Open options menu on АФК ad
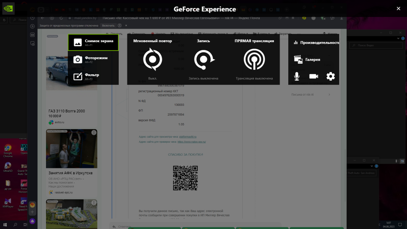Viewport: 407px width, 229px height. tap(94, 133)
